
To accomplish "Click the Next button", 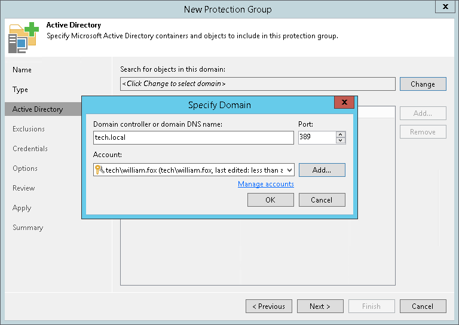I will tap(320, 306).
